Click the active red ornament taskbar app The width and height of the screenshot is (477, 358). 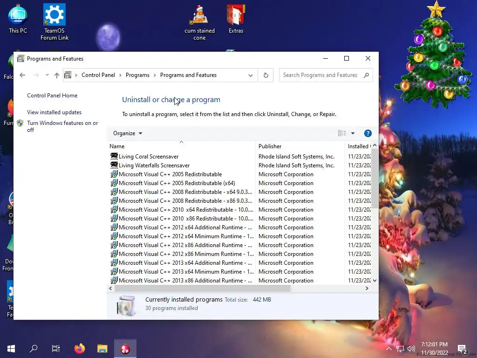point(125,349)
